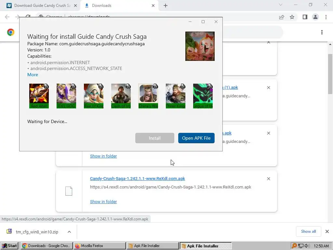Open the IDEL GOG app icon
Viewport: 333px width, 250px height.
(x=66, y=96)
